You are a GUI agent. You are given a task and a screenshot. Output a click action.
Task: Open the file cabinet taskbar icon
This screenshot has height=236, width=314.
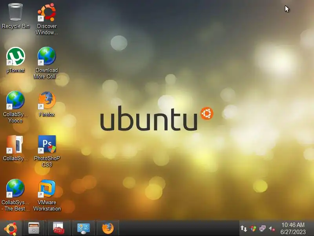click(34, 228)
